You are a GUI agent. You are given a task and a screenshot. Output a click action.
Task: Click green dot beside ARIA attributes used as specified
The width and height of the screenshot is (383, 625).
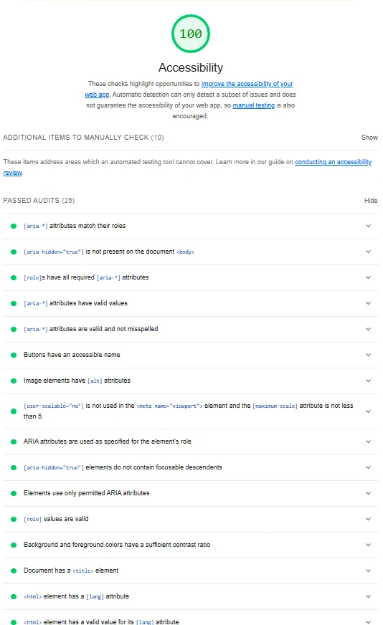[14, 442]
